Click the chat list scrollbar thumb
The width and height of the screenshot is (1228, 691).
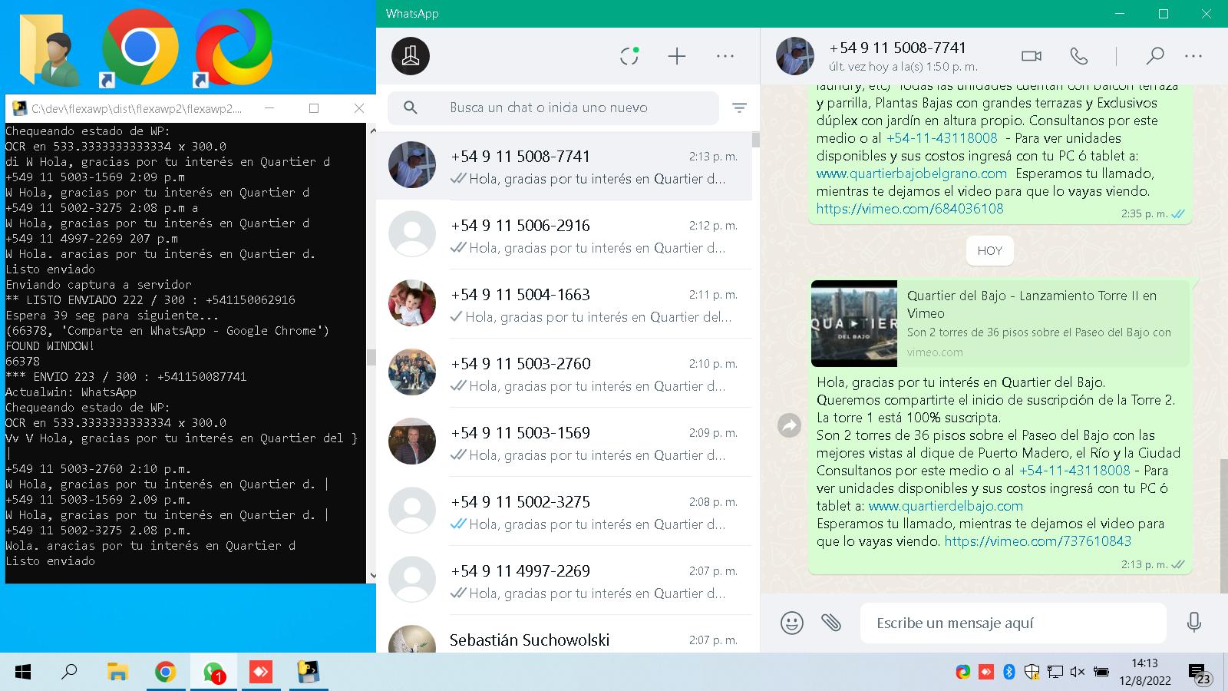[756, 140]
